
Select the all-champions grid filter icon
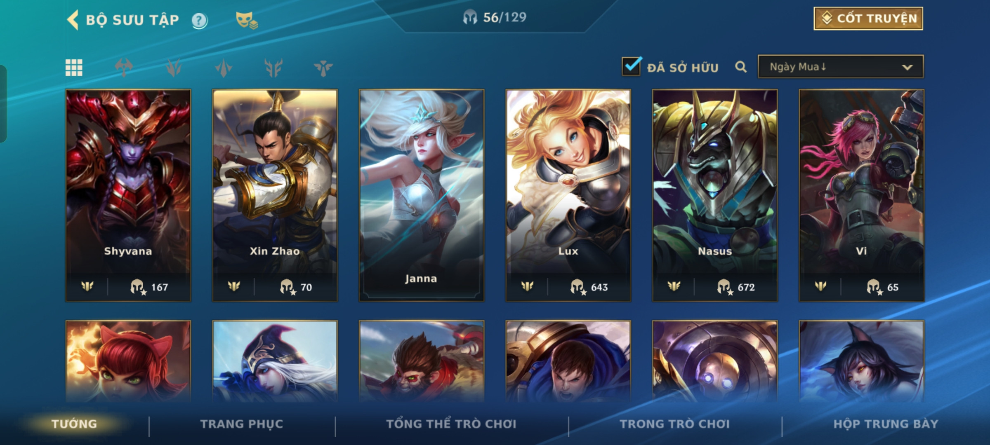[x=74, y=68]
